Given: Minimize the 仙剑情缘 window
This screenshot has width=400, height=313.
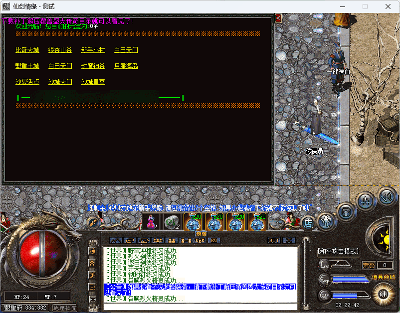Looking at the screenshot, I should point(343,6).
